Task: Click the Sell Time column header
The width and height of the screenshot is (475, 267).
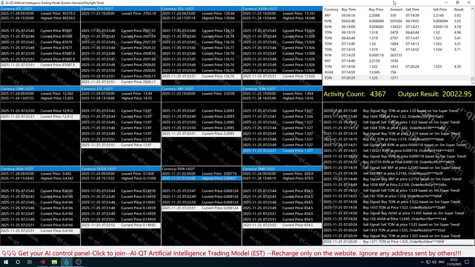Action: (412, 9)
